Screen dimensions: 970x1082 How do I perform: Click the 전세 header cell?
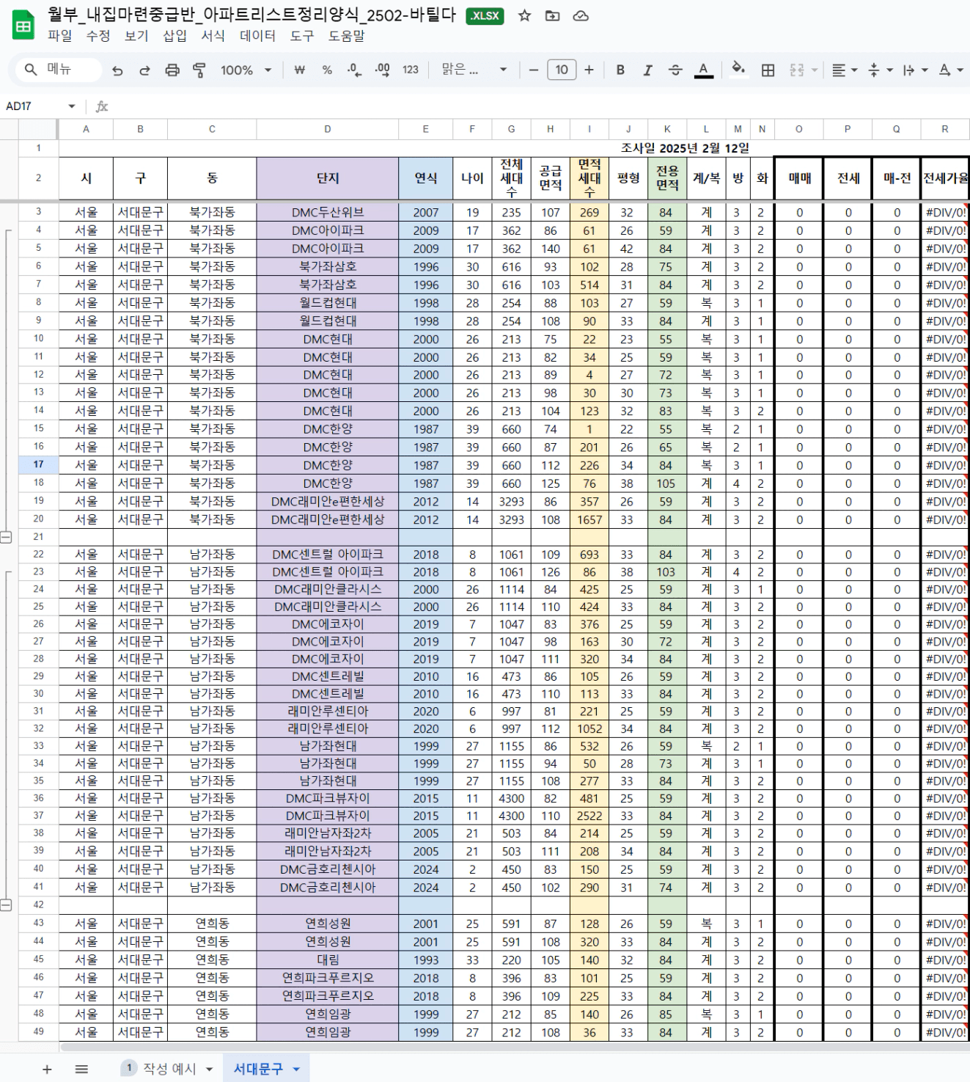pyautogui.click(x=848, y=178)
